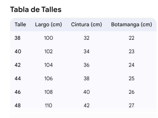Click the Cintura value 32

[87, 38]
